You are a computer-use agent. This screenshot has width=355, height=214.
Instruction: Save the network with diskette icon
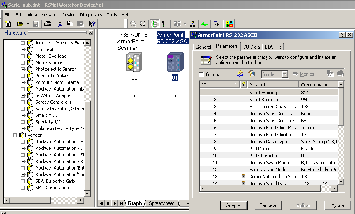[35, 24]
